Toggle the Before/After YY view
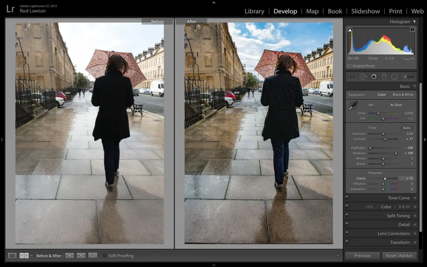 pyautogui.click(x=24, y=255)
